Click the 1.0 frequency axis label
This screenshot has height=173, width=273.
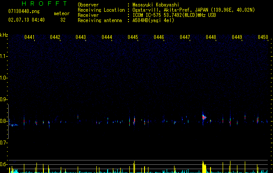[x=3, y=78]
